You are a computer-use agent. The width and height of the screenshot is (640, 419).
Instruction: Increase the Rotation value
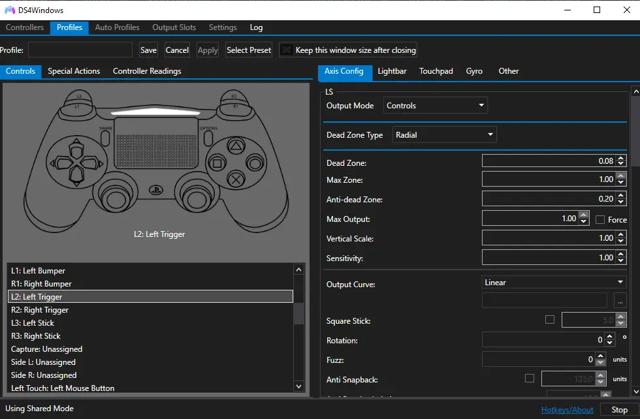(610, 337)
